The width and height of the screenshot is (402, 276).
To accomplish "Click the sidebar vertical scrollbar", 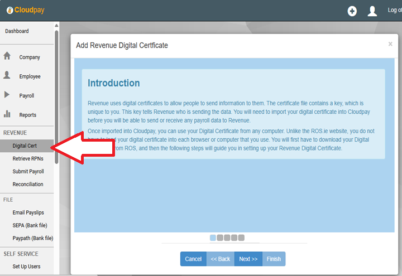I will (x=56, y=95).
